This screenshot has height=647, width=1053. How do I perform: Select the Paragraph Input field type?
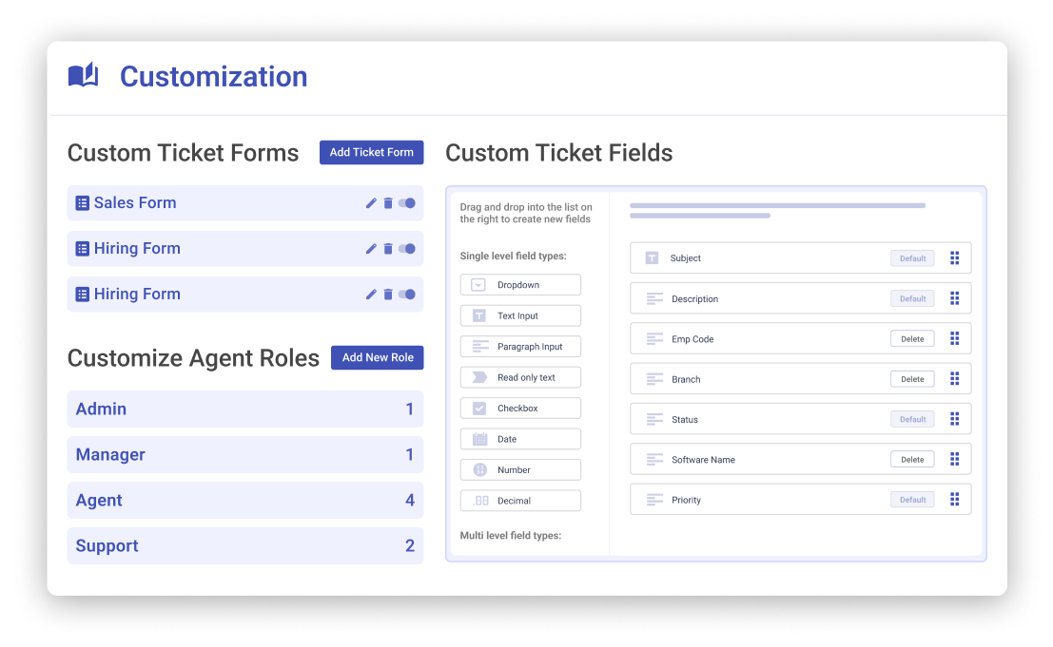point(520,347)
